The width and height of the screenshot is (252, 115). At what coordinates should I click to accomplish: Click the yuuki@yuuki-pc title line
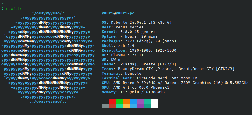click(x=118, y=13)
